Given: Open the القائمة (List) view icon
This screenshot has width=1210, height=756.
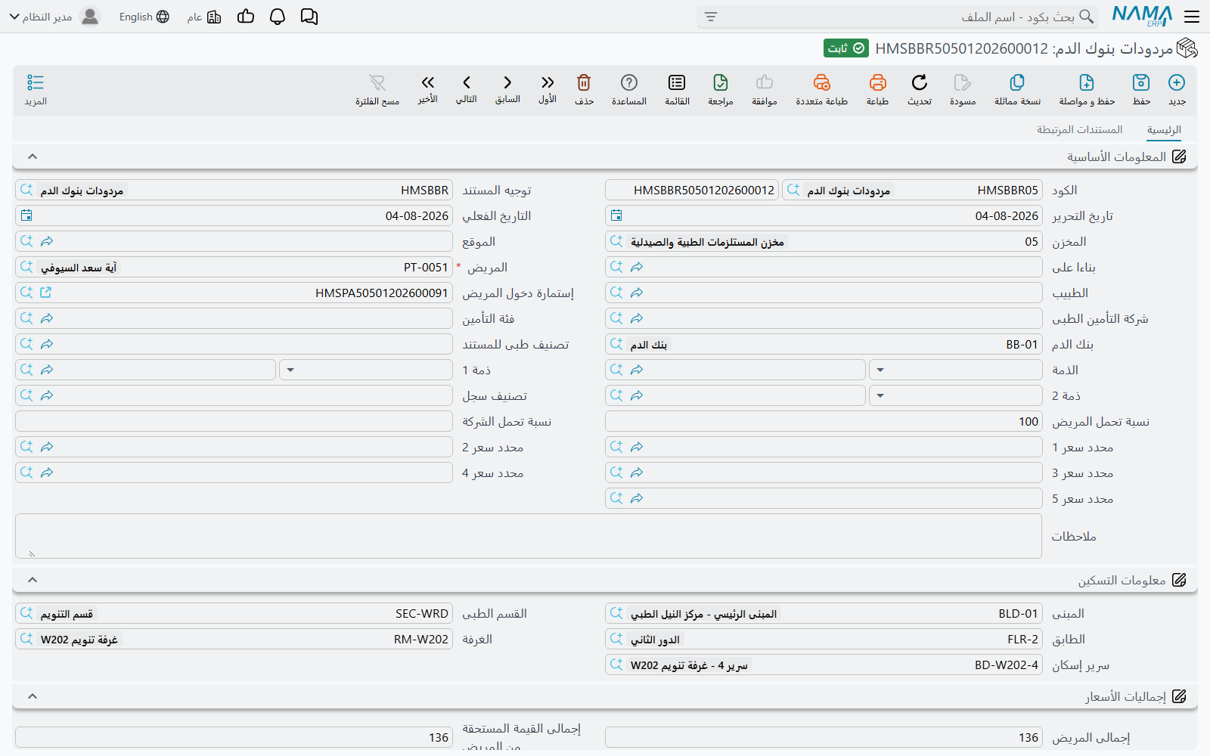Looking at the screenshot, I should (x=677, y=82).
